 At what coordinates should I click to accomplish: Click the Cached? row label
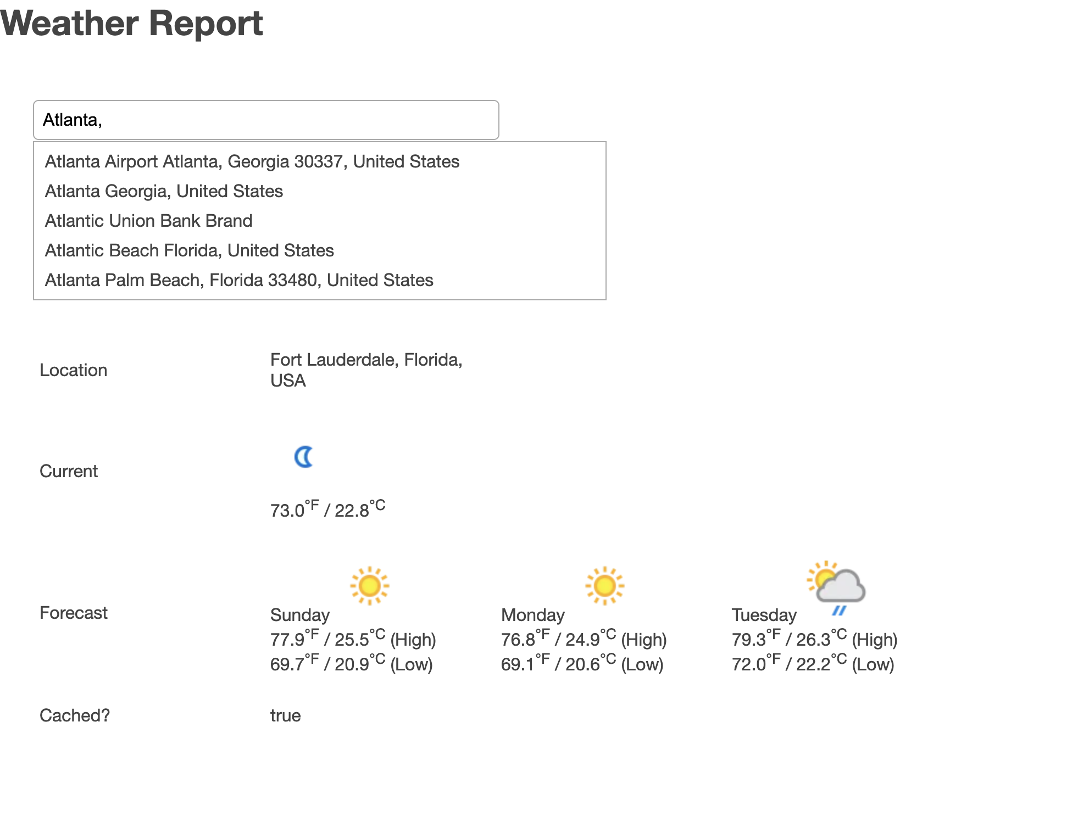75,715
